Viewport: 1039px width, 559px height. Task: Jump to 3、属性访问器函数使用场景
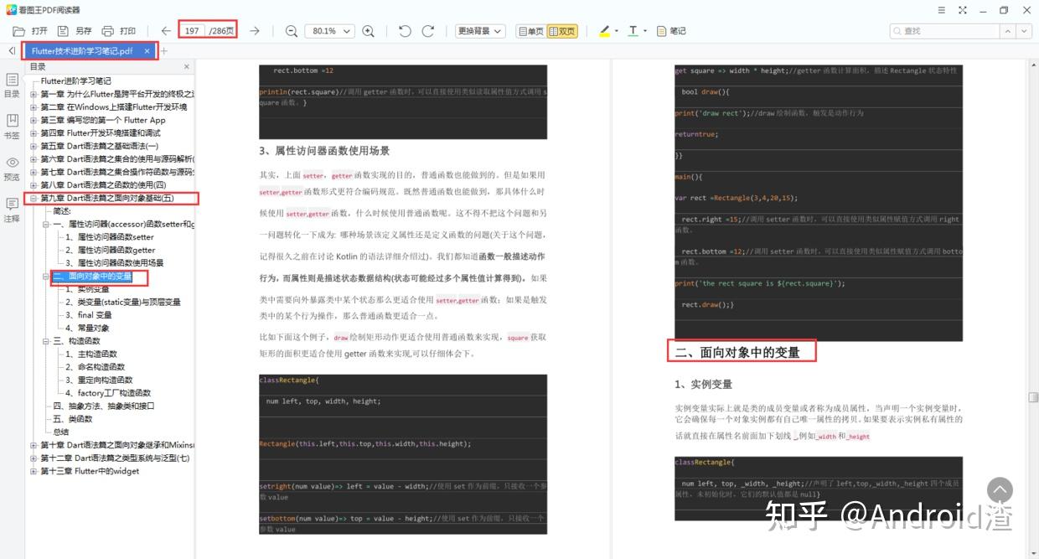pyautogui.click(x=115, y=263)
